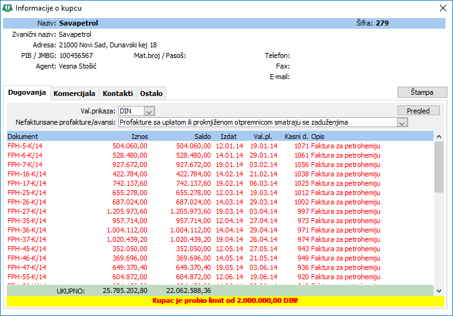Click Iznos amount 504.060,00
This screenshot has height=316, width=453.
pyautogui.click(x=130, y=146)
